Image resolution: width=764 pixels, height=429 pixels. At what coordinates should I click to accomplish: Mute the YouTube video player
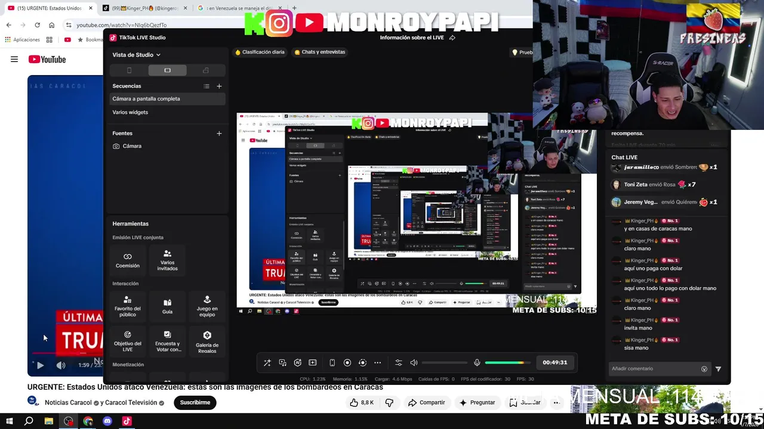click(x=61, y=365)
